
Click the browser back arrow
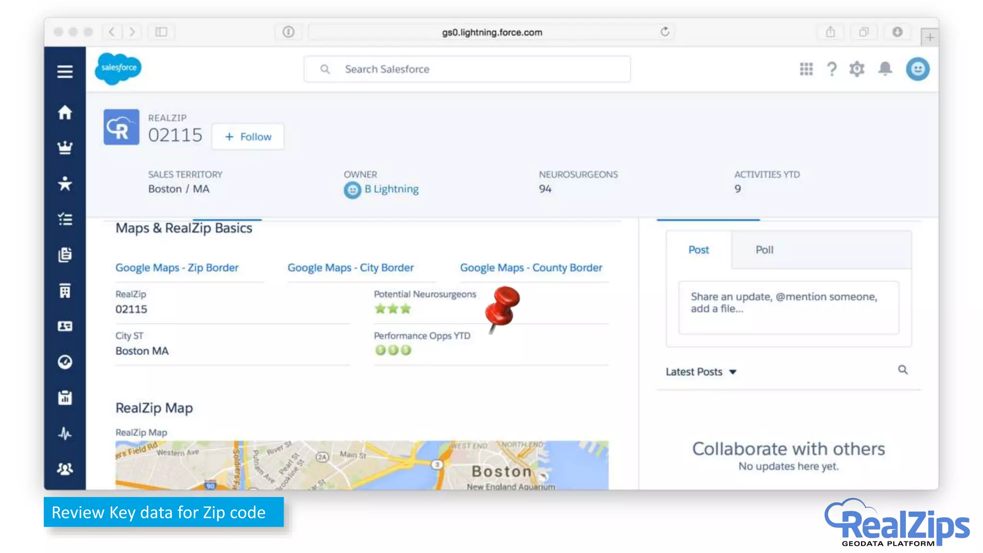[x=112, y=32]
